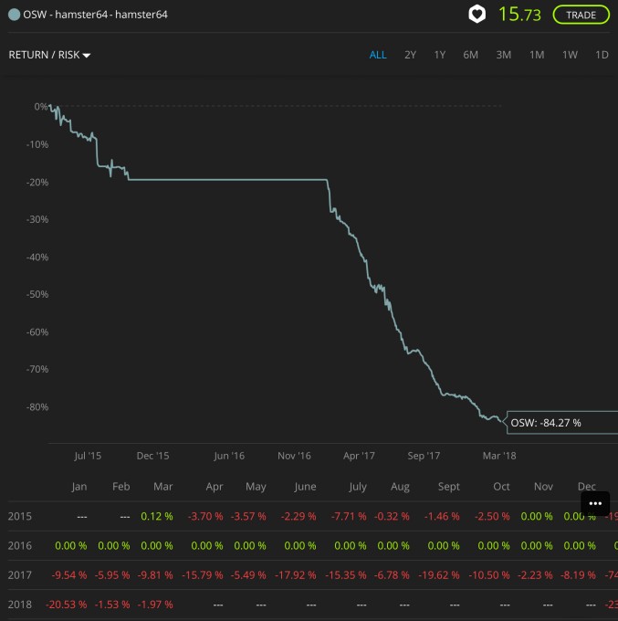
Task: Click the -1.53 % cell for February 2018
Action: tap(112, 605)
